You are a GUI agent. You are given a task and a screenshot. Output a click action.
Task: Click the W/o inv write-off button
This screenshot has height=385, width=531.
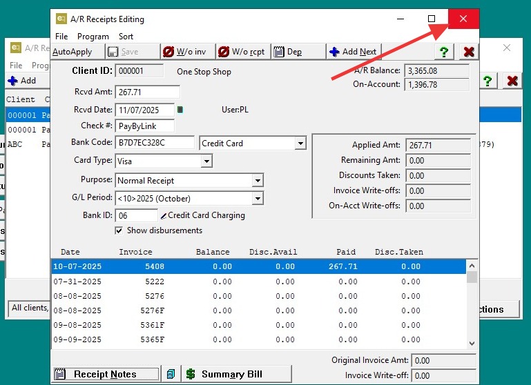click(x=188, y=52)
